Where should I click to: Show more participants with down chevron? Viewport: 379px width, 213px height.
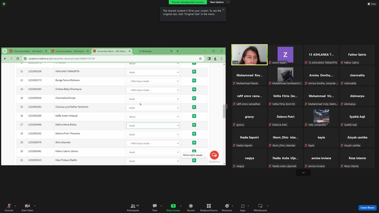pos(303,172)
